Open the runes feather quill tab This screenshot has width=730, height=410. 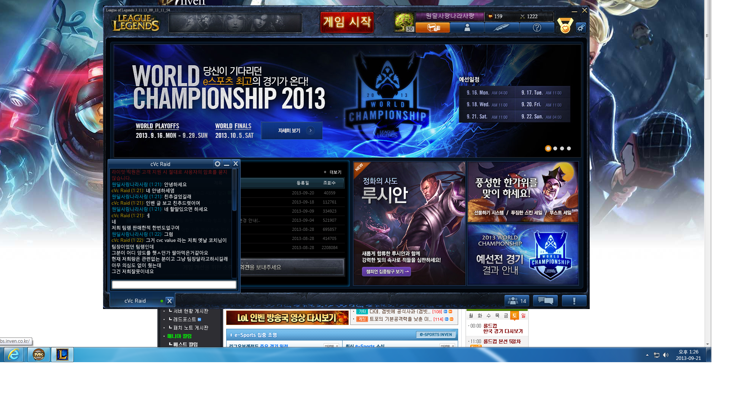[502, 28]
